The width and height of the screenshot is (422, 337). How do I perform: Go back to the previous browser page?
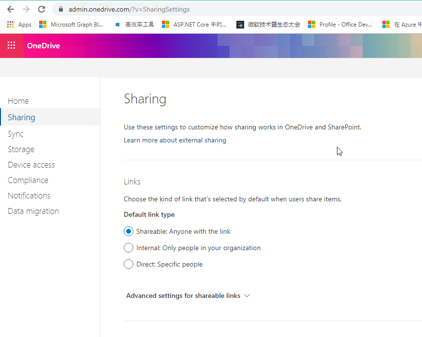point(11,9)
